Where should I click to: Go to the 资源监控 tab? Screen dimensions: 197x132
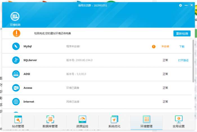(x=82, y=121)
